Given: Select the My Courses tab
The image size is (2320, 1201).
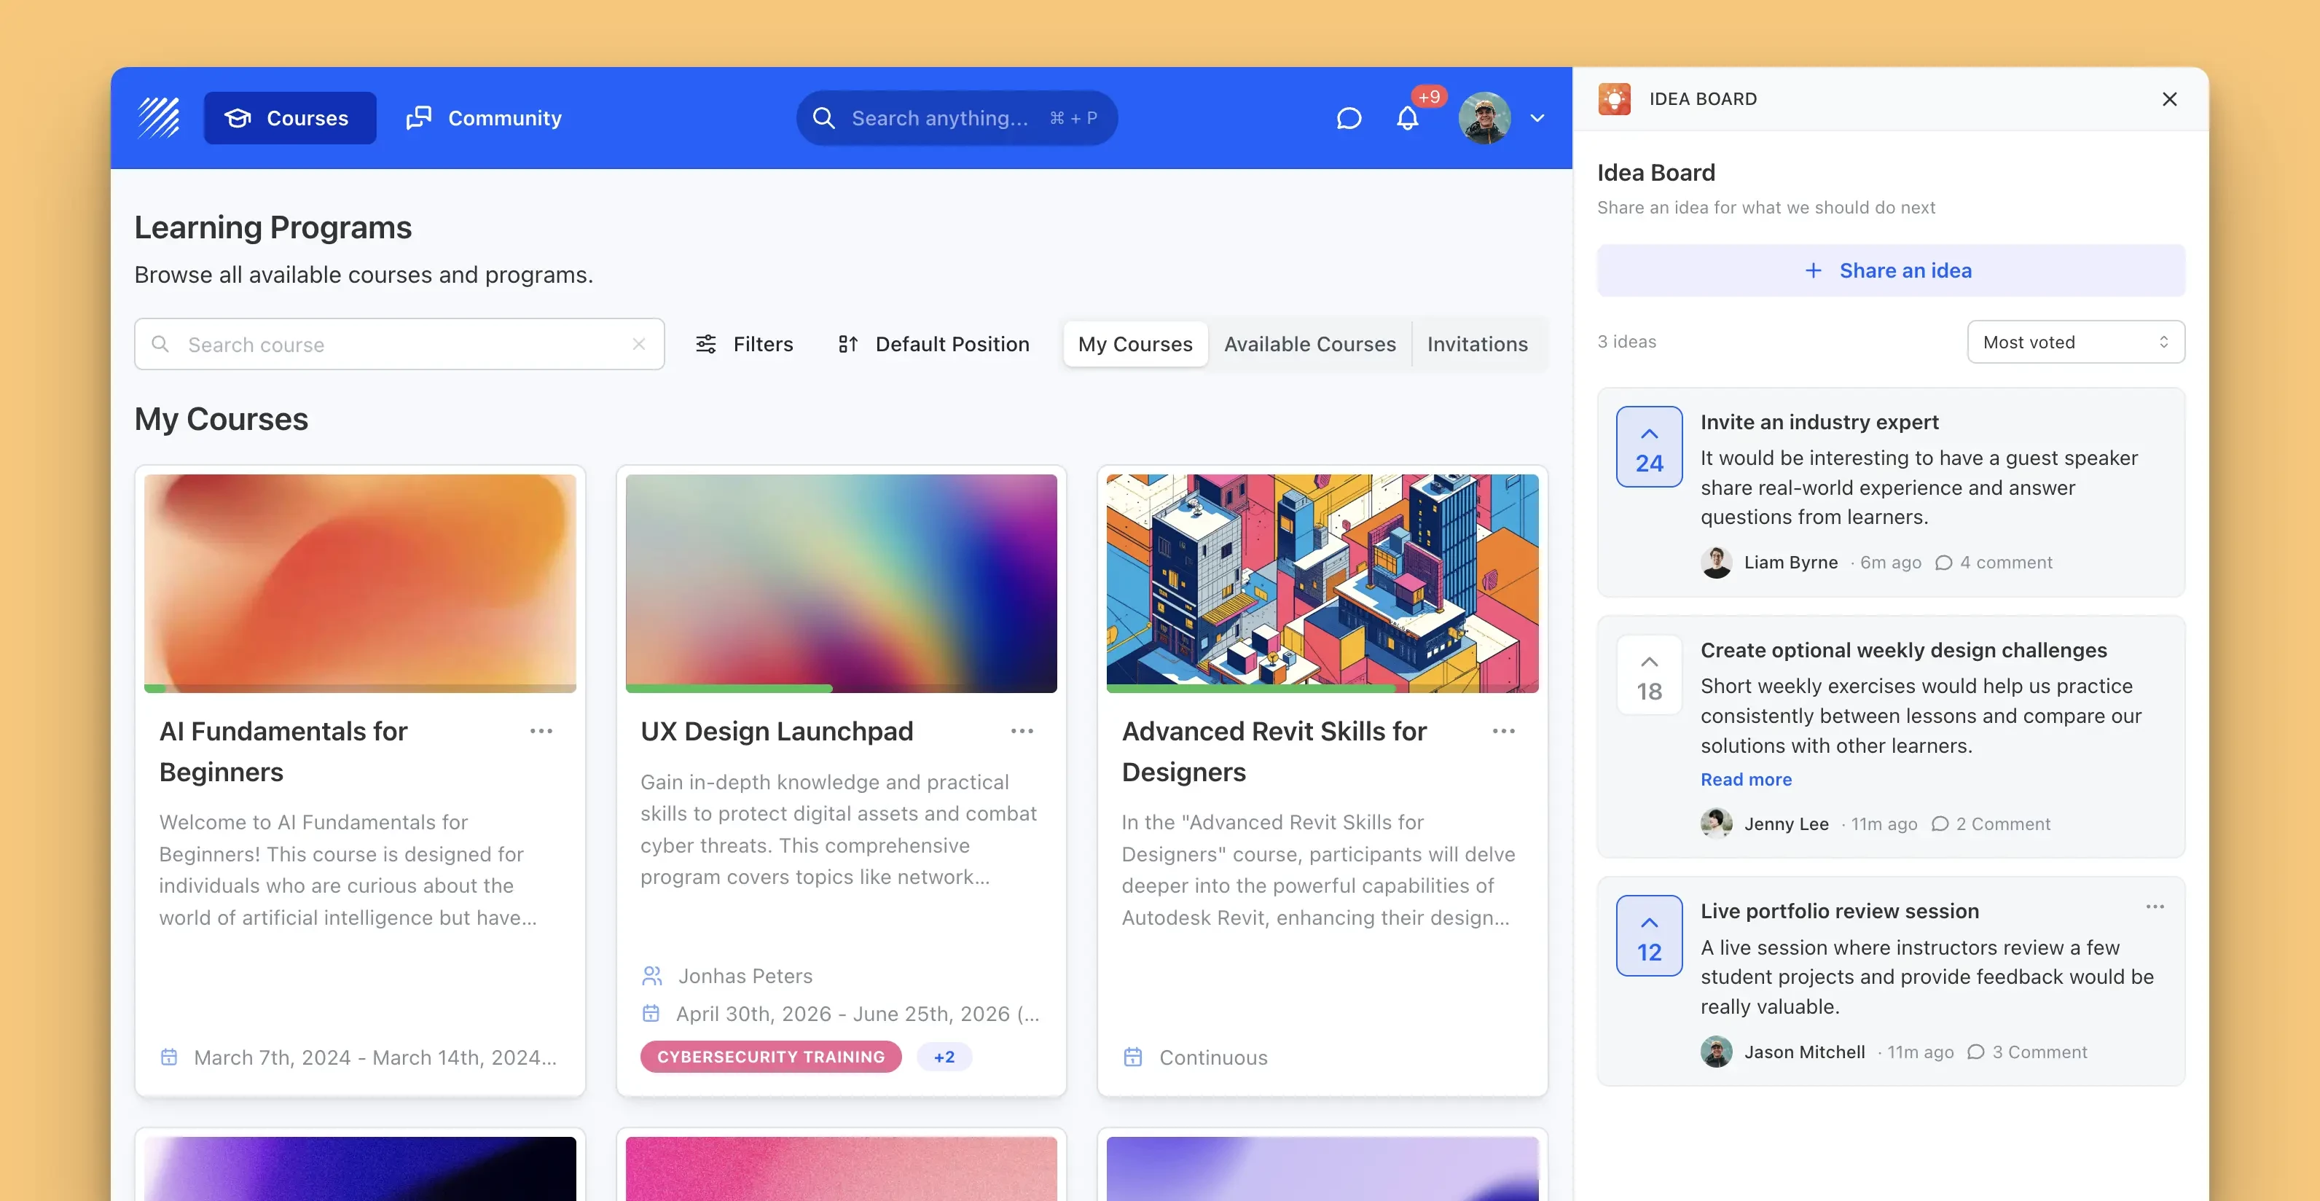Looking at the screenshot, I should click(1134, 344).
